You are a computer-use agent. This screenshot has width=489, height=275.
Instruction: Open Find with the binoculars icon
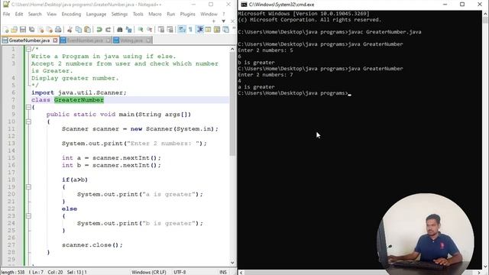[119, 30]
